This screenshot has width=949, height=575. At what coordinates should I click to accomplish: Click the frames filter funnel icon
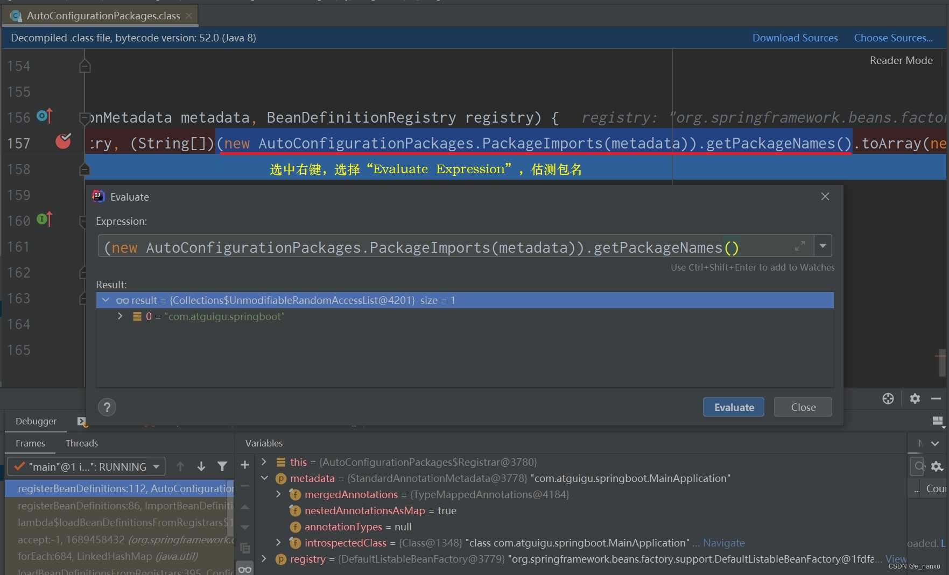(x=222, y=466)
